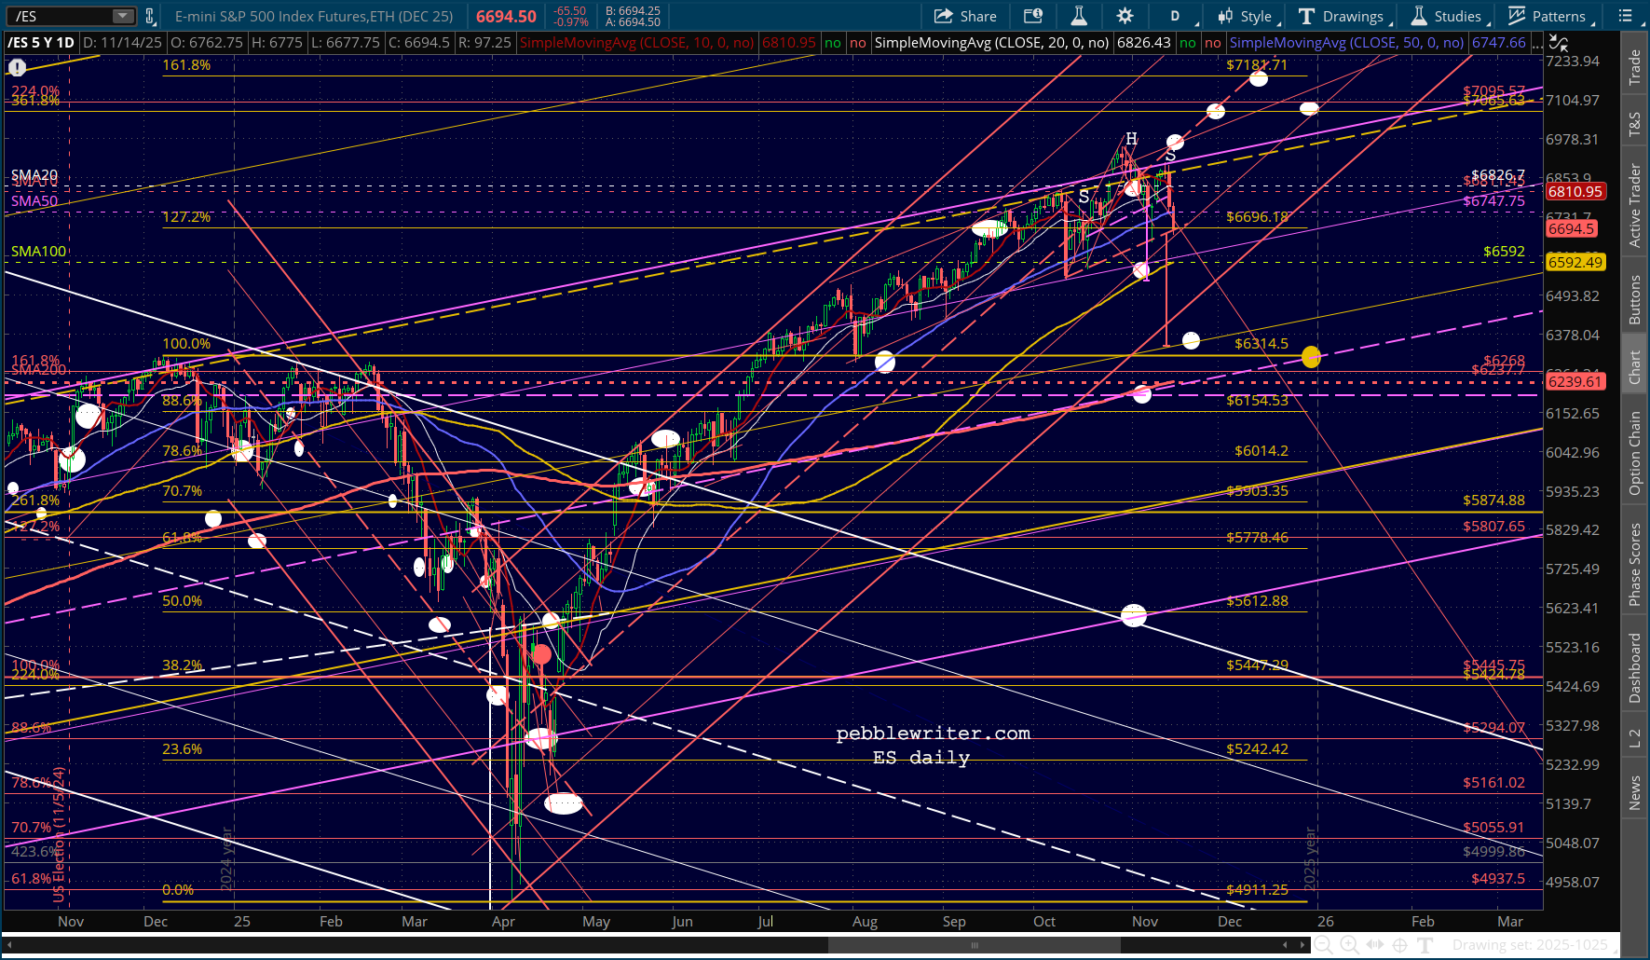1650x960 pixels.
Task: Click the zoom in magnifier icon
Action: [1348, 945]
